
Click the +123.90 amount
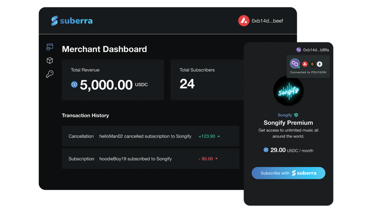tap(207, 136)
